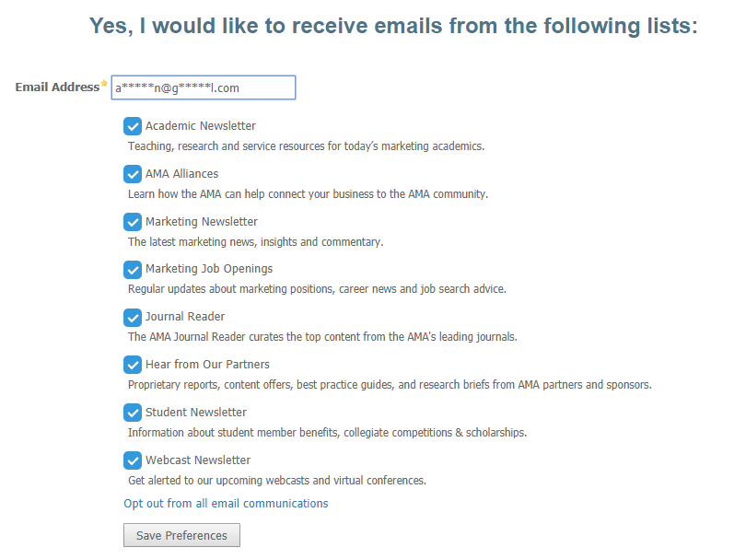
Task: Uncheck the Marketing Newsletter checkbox
Action: click(x=133, y=221)
